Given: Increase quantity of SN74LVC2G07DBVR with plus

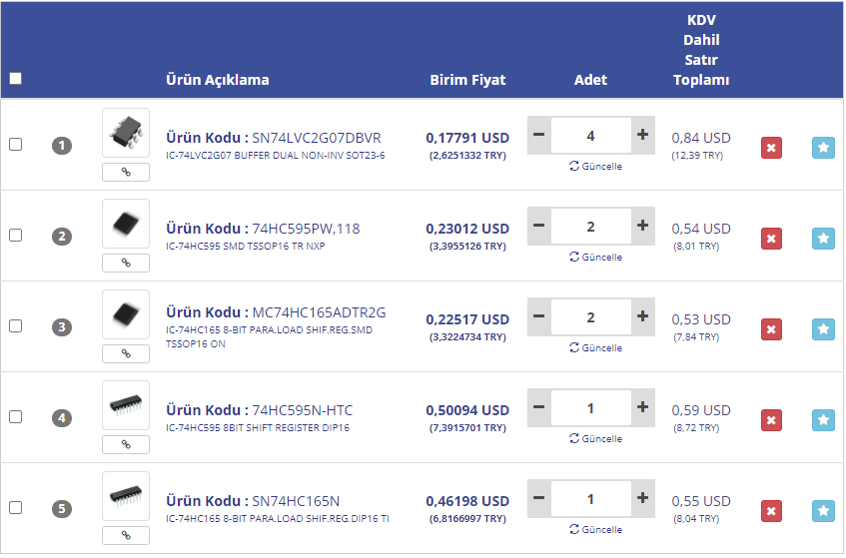Looking at the screenshot, I should point(642,135).
